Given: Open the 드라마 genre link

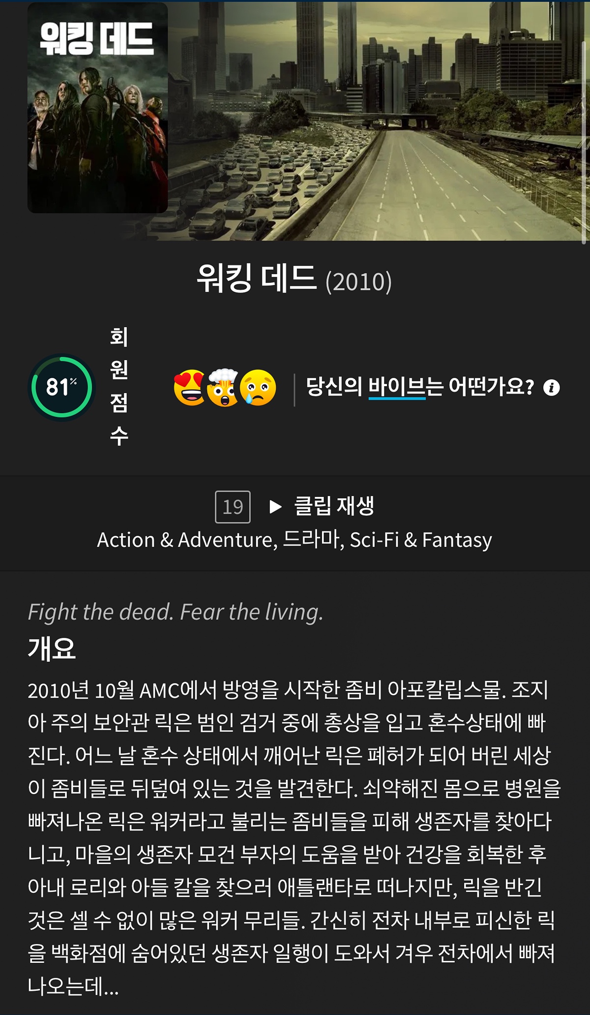Looking at the screenshot, I should coord(312,539).
